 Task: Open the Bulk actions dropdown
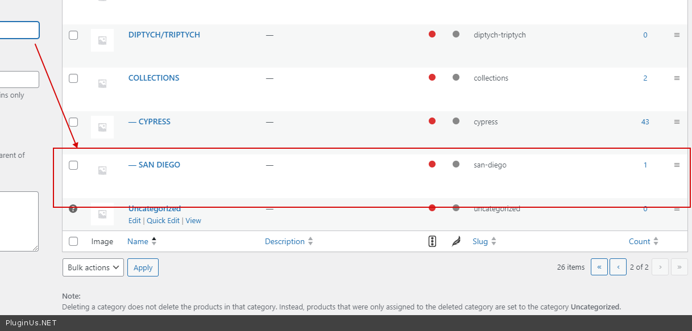(x=93, y=267)
